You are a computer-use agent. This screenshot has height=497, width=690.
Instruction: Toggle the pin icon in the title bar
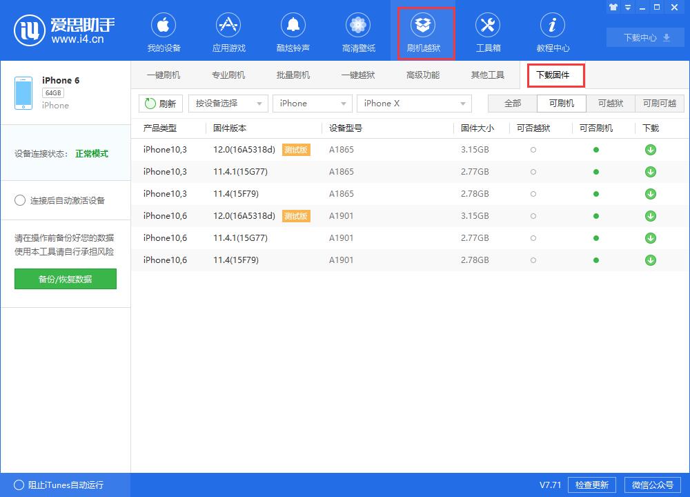click(613, 7)
